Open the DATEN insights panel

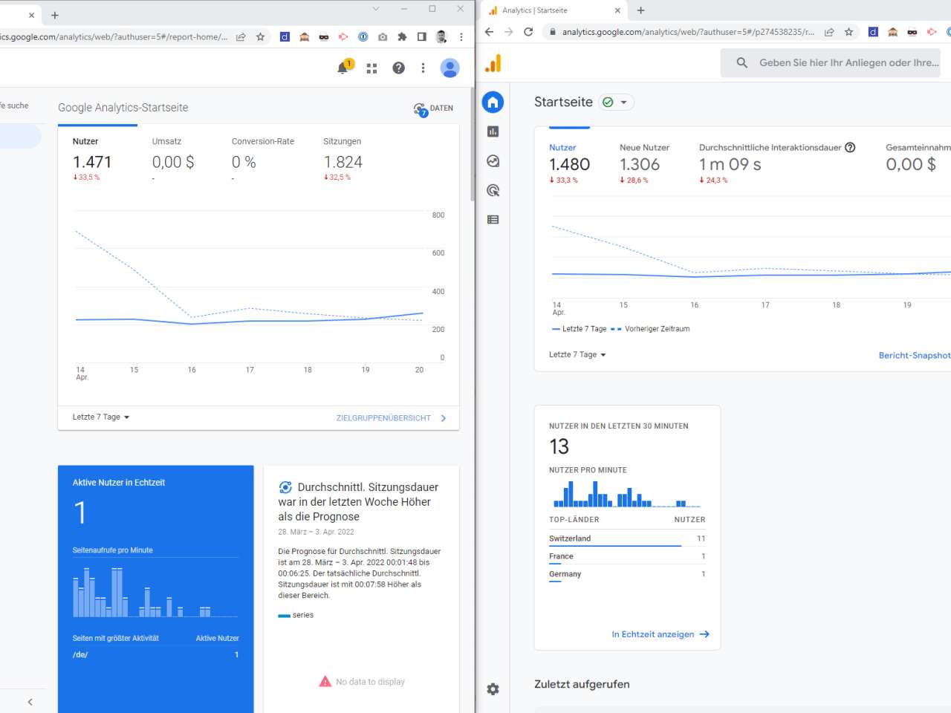(x=433, y=108)
